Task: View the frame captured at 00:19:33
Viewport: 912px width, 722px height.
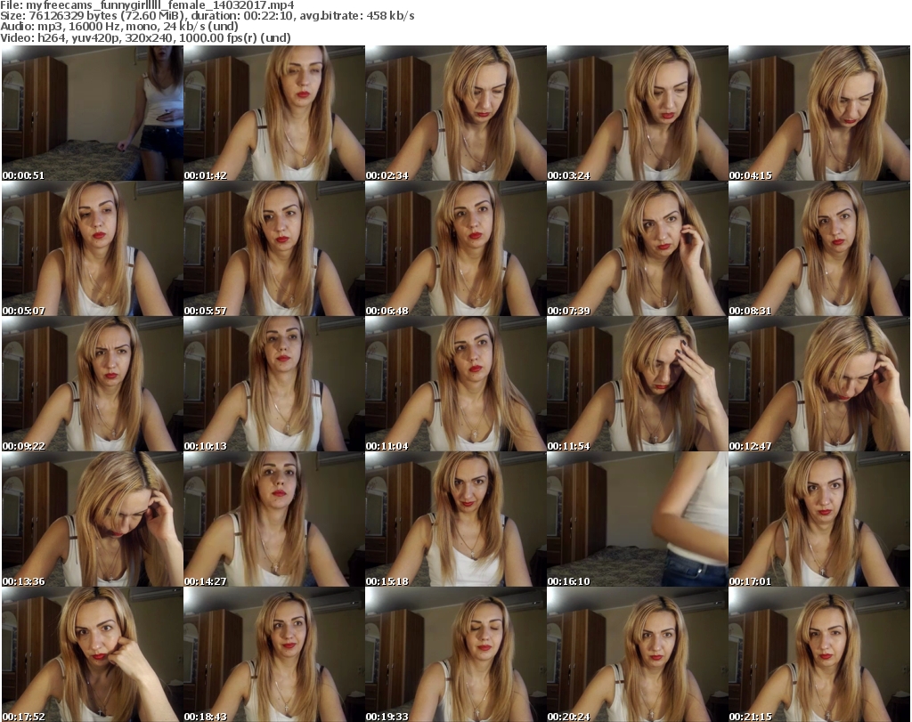Action: pos(455,654)
